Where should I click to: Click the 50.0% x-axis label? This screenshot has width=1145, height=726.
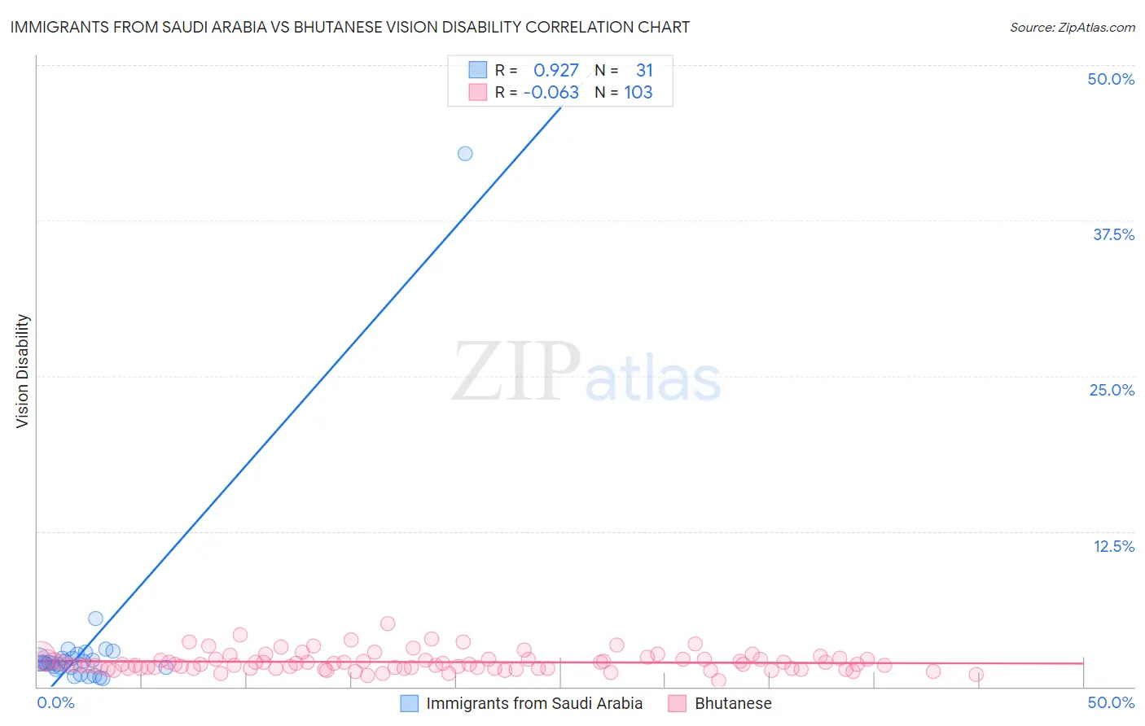click(x=1111, y=702)
